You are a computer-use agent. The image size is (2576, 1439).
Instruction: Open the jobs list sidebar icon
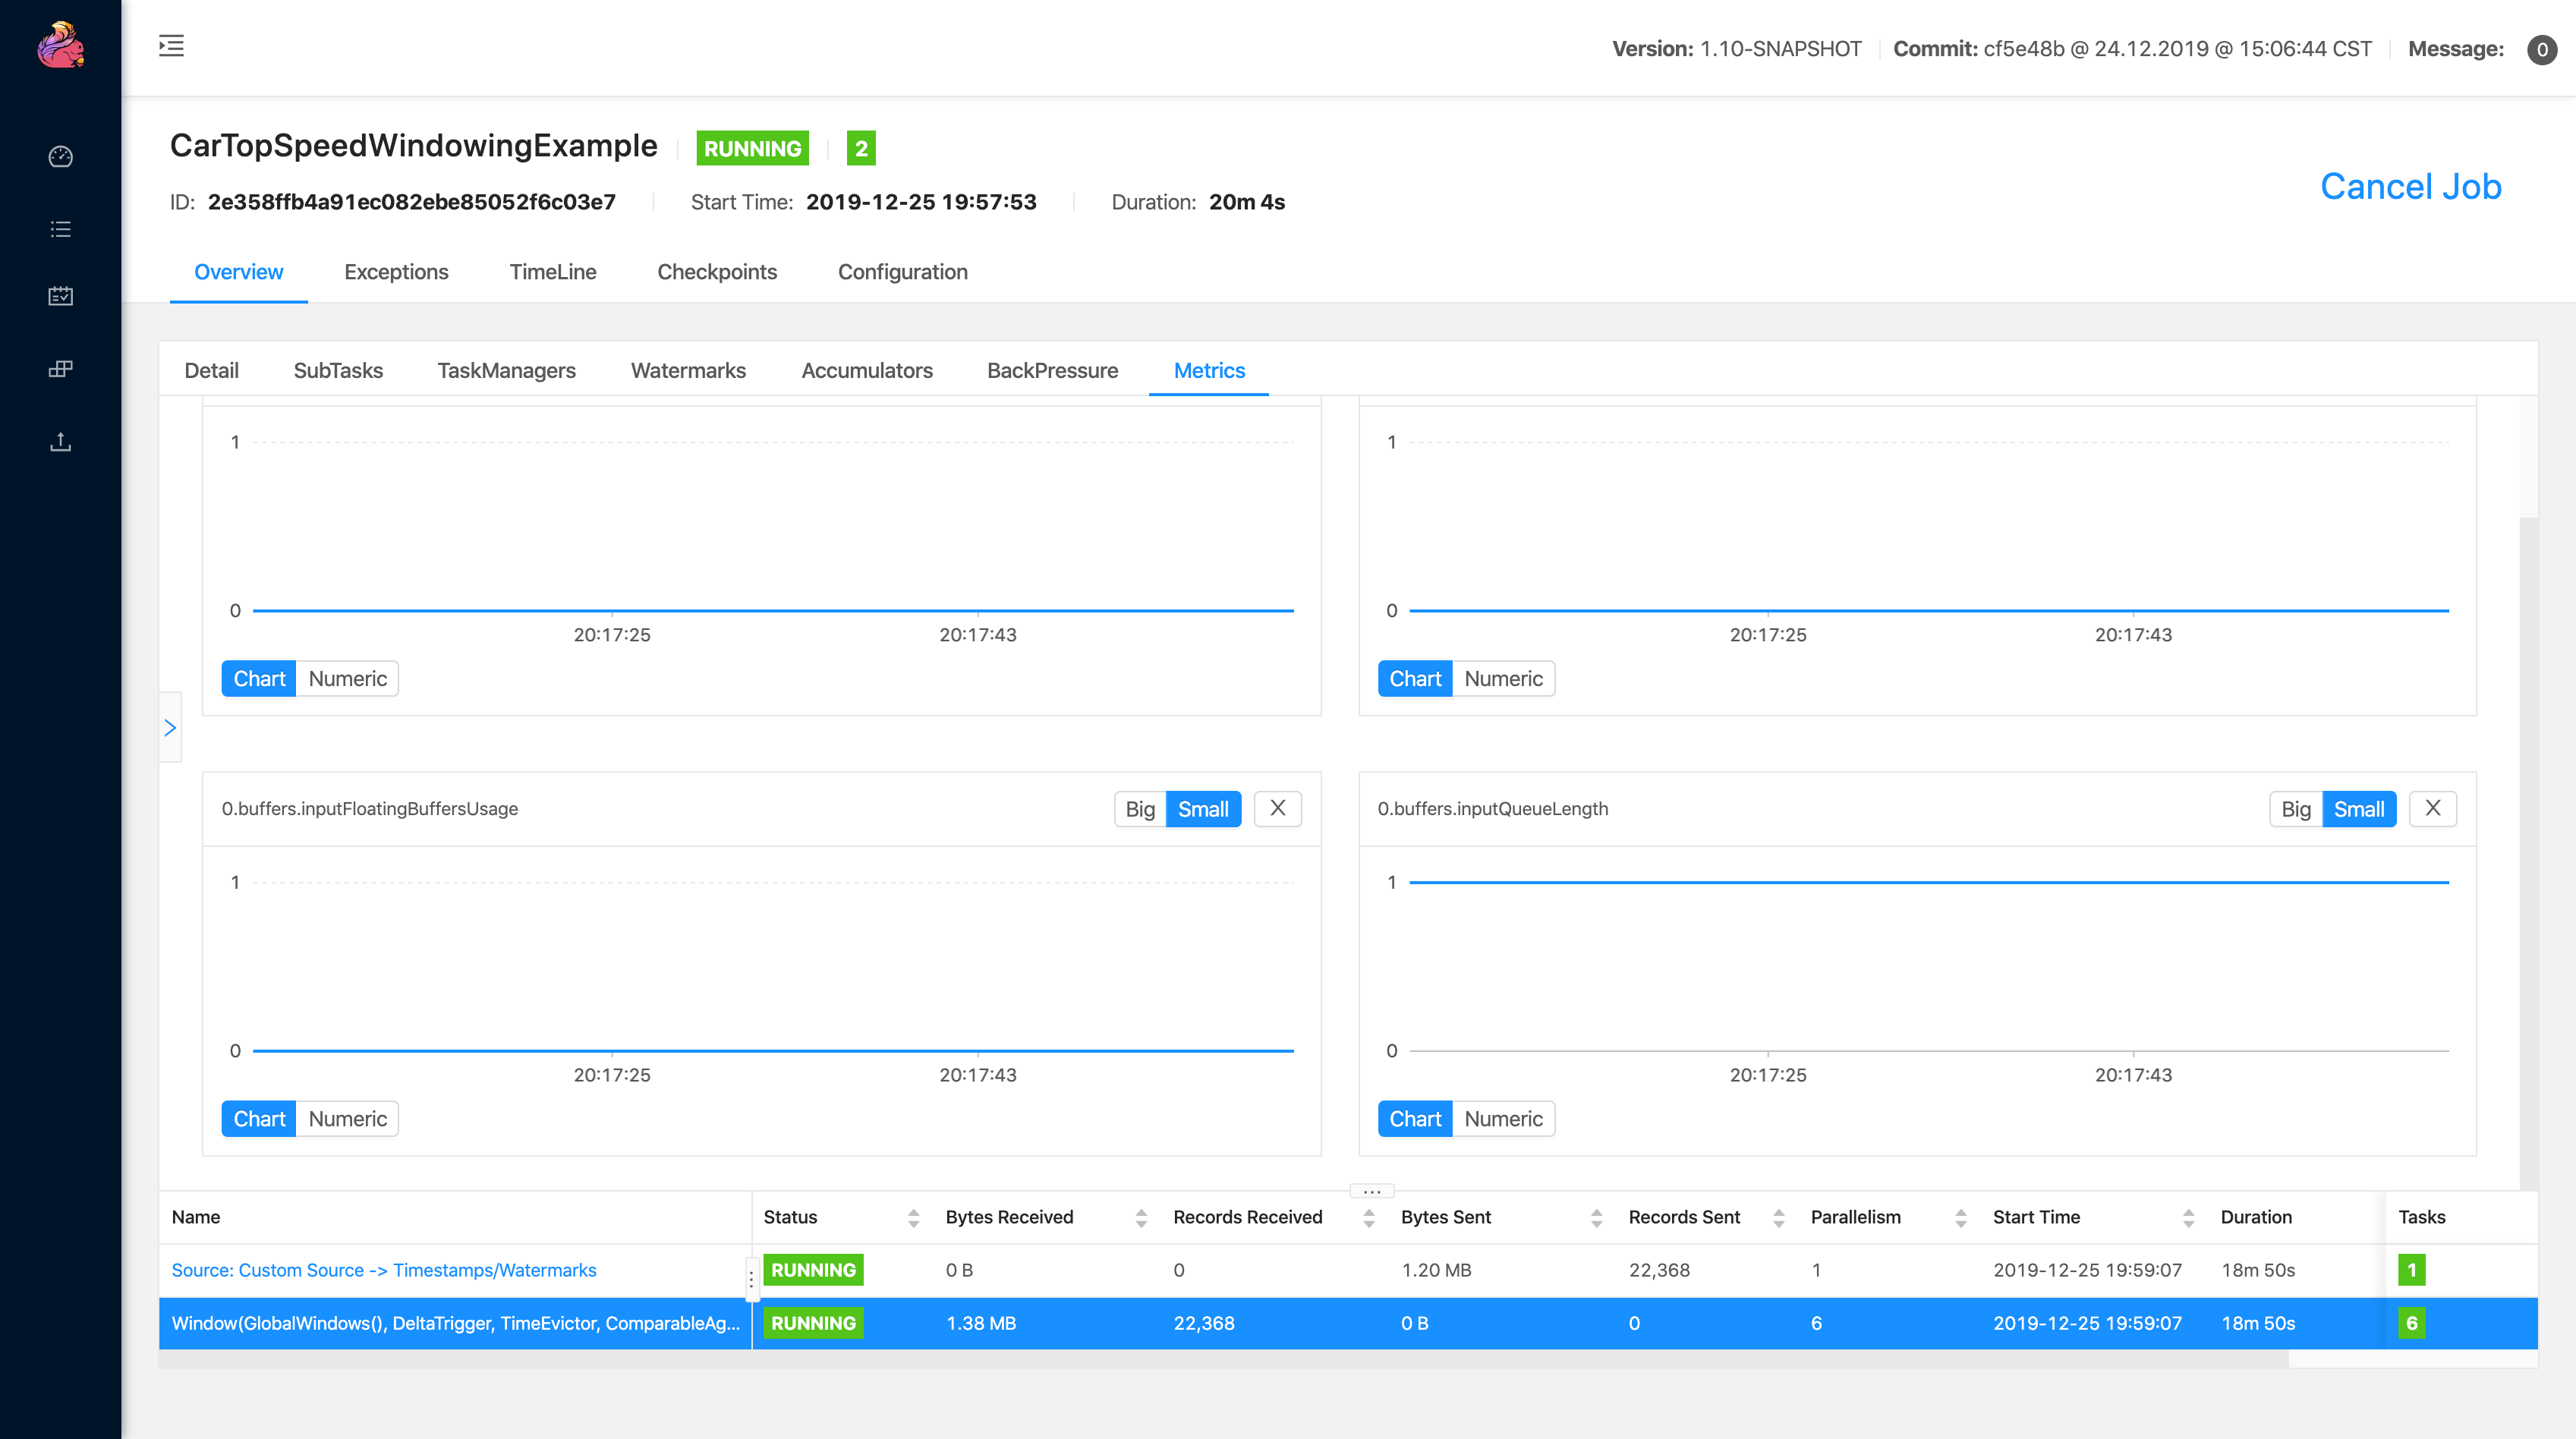(60, 229)
